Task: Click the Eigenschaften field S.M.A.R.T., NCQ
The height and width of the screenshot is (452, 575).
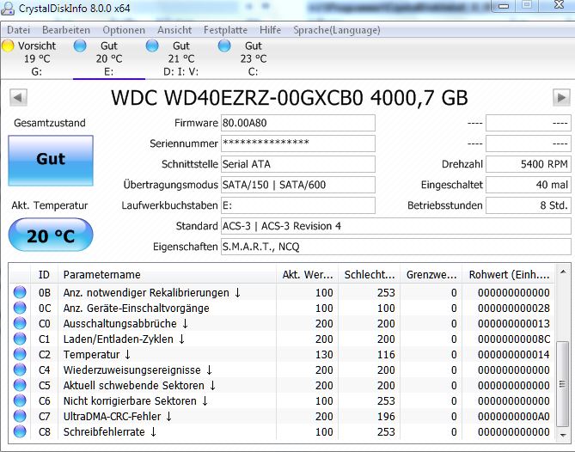Action: coord(395,247)
